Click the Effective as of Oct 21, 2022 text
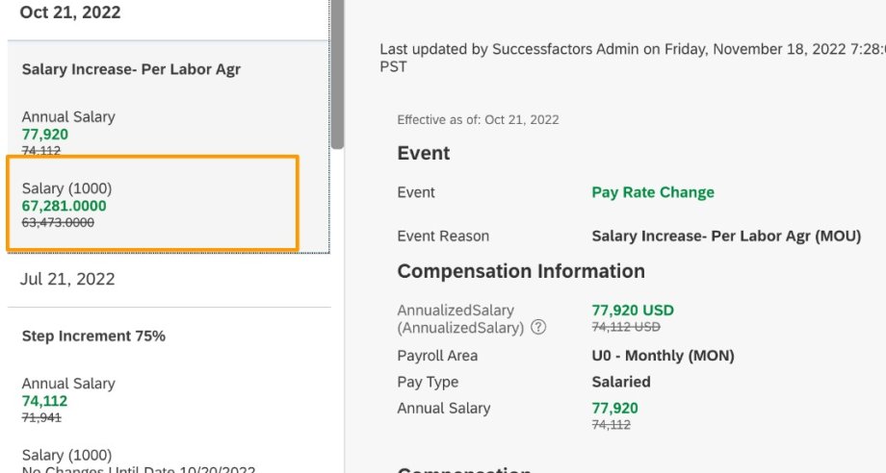This screenshot has height=473, width=886. click(x=478, y=120)
